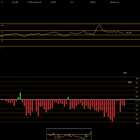Click the MR right-axis label -80

(x=137, y=119)
